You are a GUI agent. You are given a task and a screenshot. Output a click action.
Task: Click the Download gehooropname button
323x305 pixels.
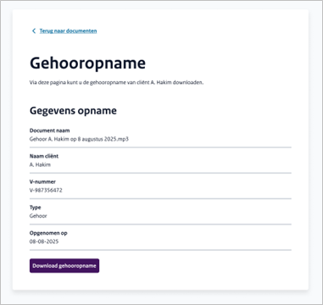[x=64, y=266]
